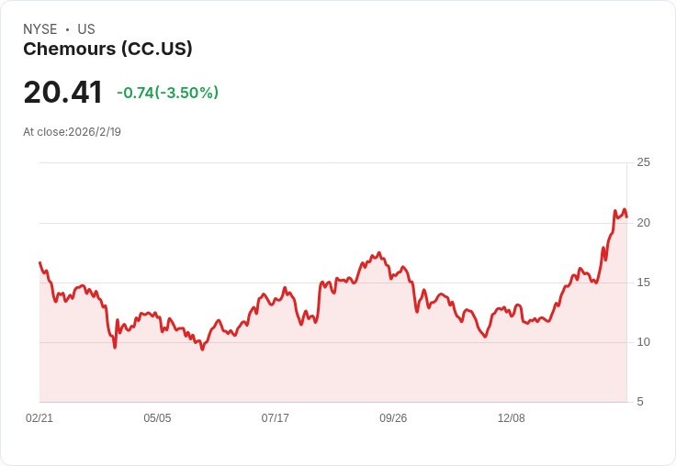The height and width of the screenshot is (466, 676).
Task: Click the chart line's latest peak near 21
Action: [625, 210]
